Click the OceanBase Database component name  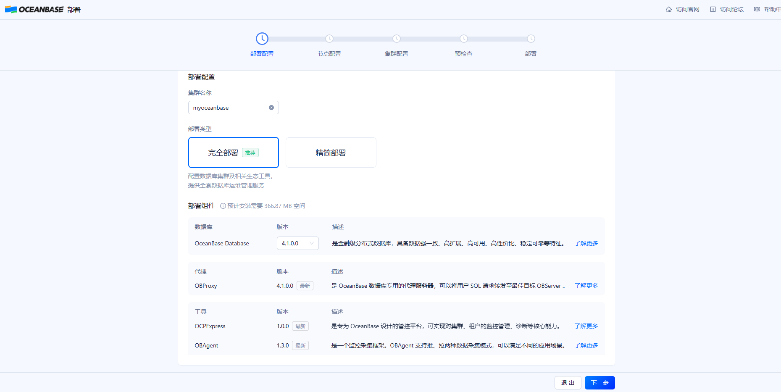[222, 243]
